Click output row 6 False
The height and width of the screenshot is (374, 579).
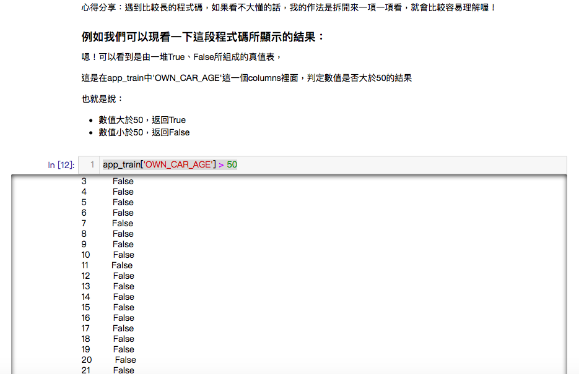tap(108, 213)
